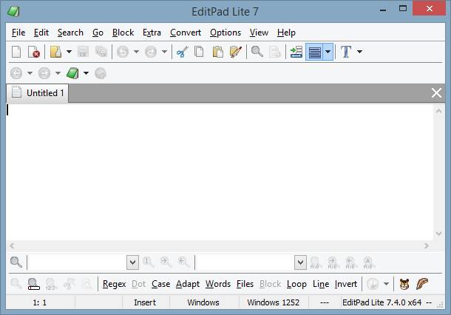Image resolution: width=451 pixels, height=315 pixels.
Task: Click the Save All icon
Action: [101, 52]
